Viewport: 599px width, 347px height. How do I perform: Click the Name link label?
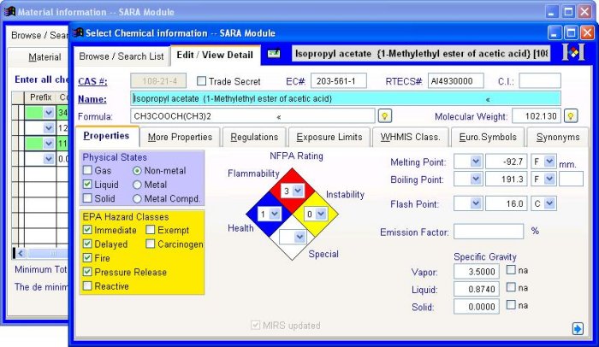pos(92,99)
